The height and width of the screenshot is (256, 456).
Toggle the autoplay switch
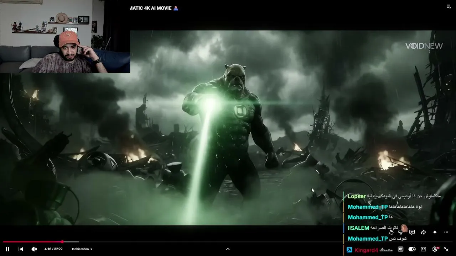point(412,249)
